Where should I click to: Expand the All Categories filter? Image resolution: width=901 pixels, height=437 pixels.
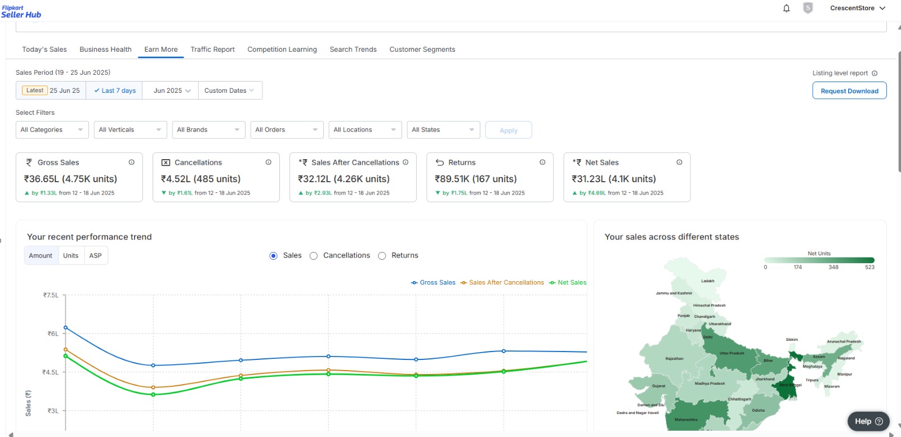pos(52,130)
